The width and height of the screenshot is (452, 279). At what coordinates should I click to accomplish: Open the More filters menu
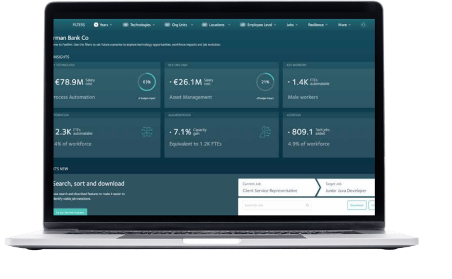(x=345, y=25)
